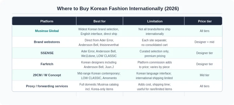234x105 pixels.
Task: Click the Limitation column header
Action: pyautogui.click(x=155, y=21)
